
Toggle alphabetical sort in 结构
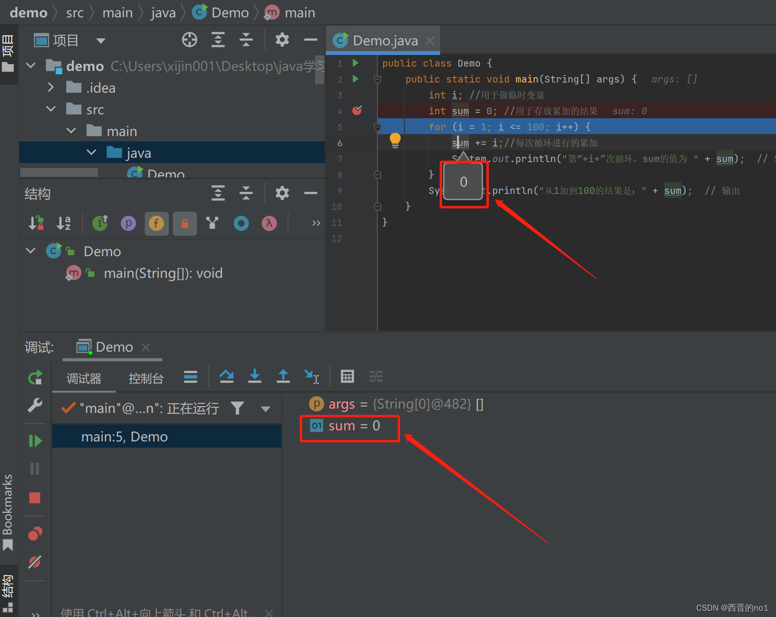pyautogui.click(x=64, y=223)
